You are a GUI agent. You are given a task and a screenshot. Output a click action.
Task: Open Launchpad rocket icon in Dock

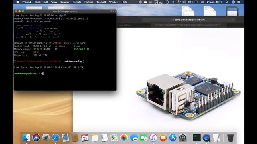(46, 138)
